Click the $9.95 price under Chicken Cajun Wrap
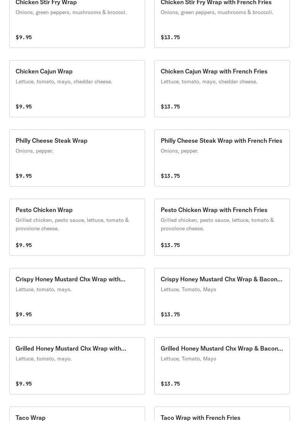The height and width of the screenshot is (421, 299). tap(24, 107)
